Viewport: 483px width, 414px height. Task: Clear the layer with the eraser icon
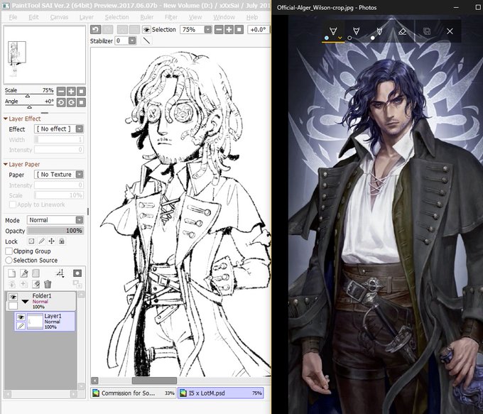point(36,284)
